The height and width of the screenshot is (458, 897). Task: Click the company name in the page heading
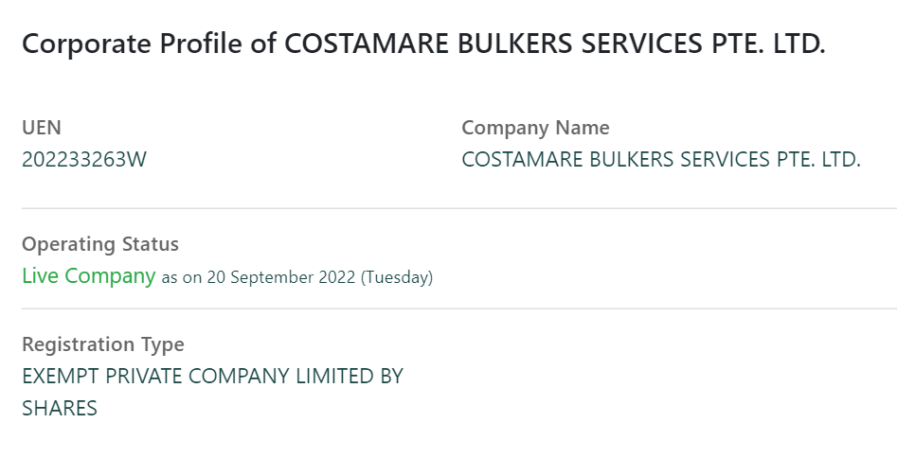click(x=554, y=44)
